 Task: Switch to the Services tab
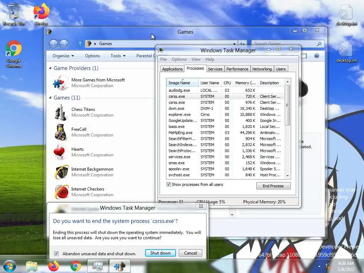[x=215, y=69]
